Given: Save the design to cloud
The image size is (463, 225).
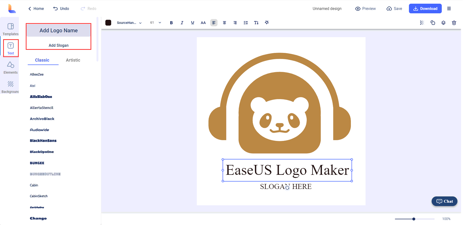Looking at the screenshot, I should click(394, 9).
